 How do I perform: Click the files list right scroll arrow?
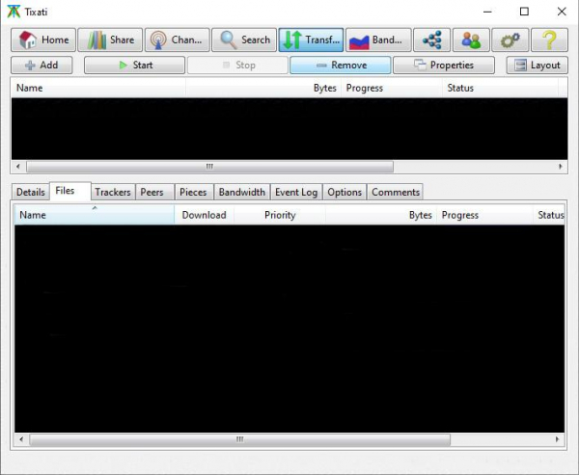pyautogui.click(x=557, y=439)
